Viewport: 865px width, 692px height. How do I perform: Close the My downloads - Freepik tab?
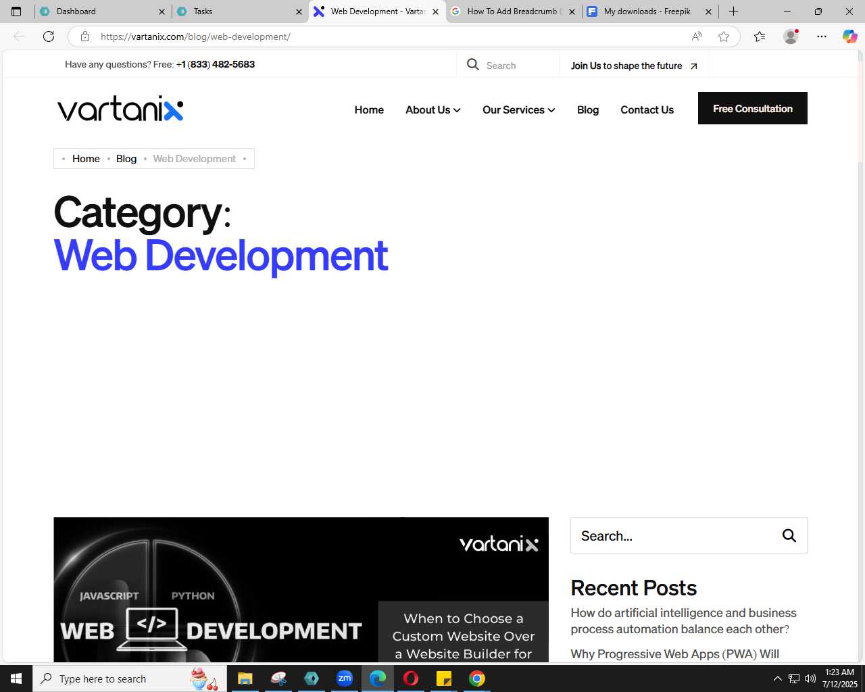(708, 11)
